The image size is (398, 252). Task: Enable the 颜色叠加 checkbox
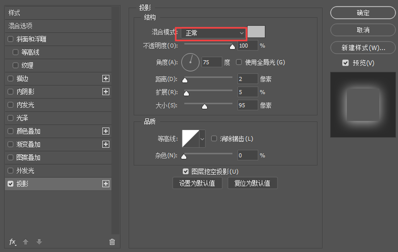tap(11, 131)
